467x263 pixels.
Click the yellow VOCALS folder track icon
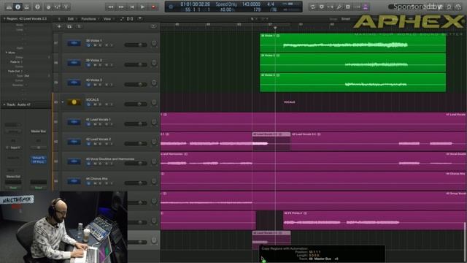[x=74, y=102]
